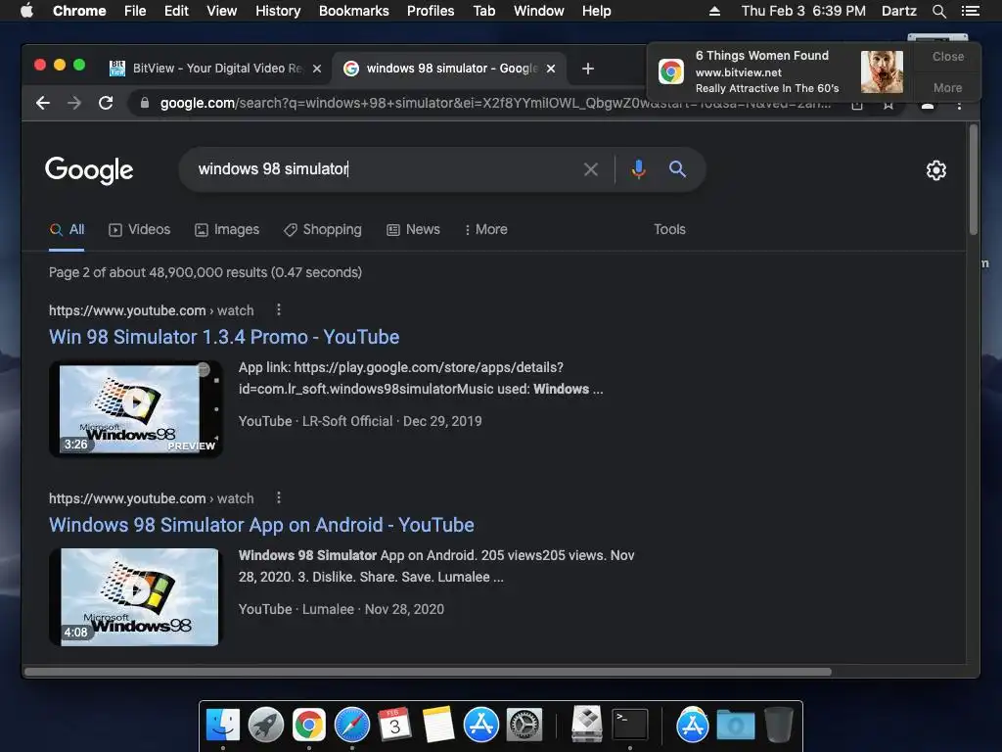The width and height of the screenshot is (1002, 752).
Task: Open options for Simulator App on Android result
Action: 279,498
